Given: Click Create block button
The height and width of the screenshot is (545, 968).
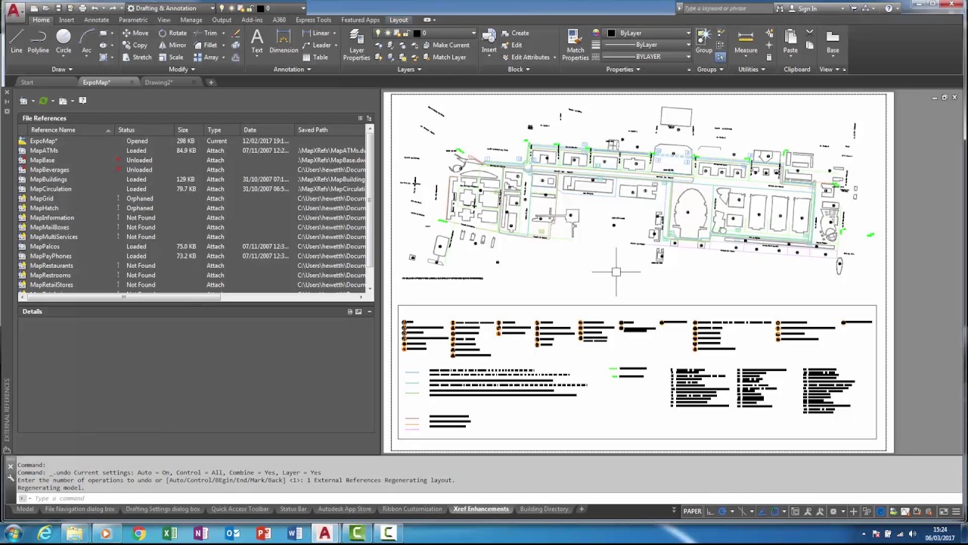Looking at the screenshot, I should (x=515, y=33).
